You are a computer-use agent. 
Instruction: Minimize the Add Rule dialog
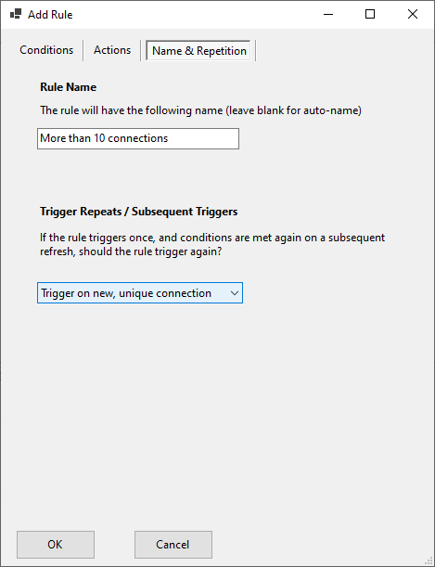click(x=328, y=14)
